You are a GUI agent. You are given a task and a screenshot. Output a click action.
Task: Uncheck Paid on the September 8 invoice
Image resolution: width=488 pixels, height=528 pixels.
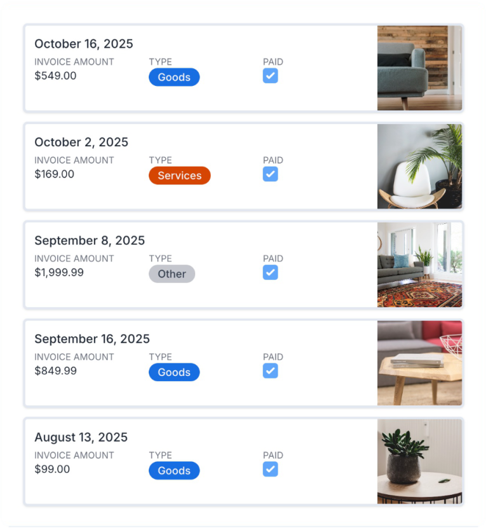(271, 272)
